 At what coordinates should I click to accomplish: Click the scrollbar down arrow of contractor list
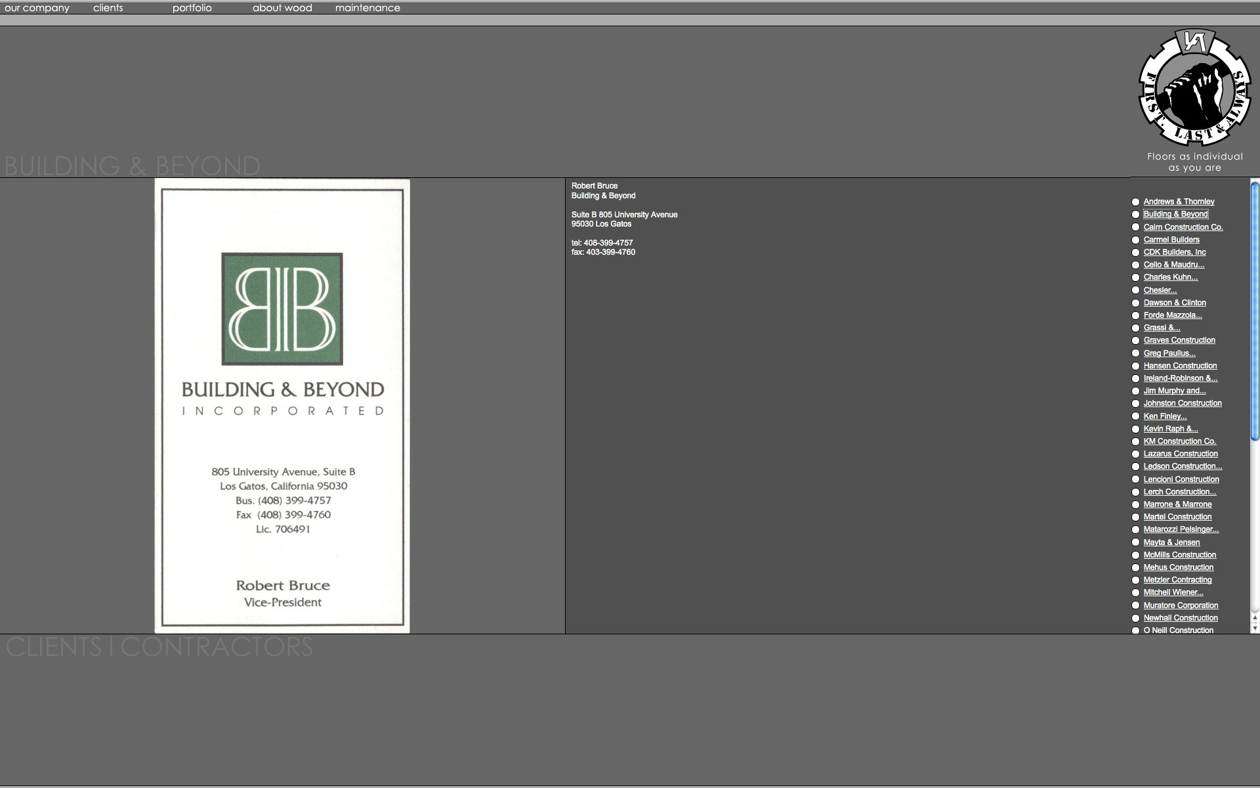pyautogui.click(x=1255, y=628)
